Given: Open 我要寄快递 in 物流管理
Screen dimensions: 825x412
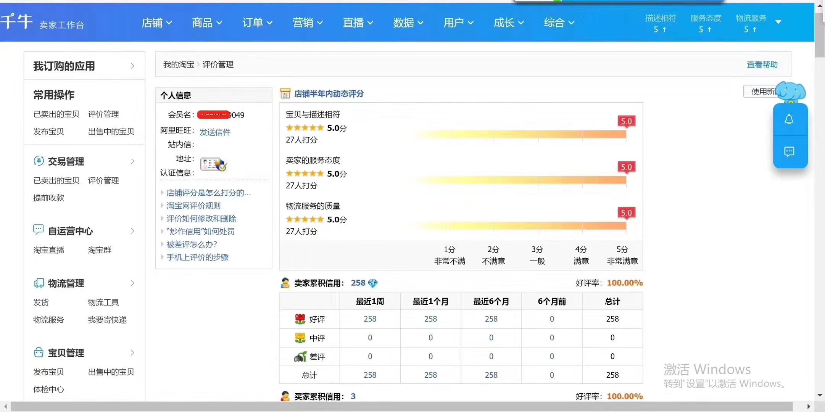Looking at the screenshot, I should point(107,320).
